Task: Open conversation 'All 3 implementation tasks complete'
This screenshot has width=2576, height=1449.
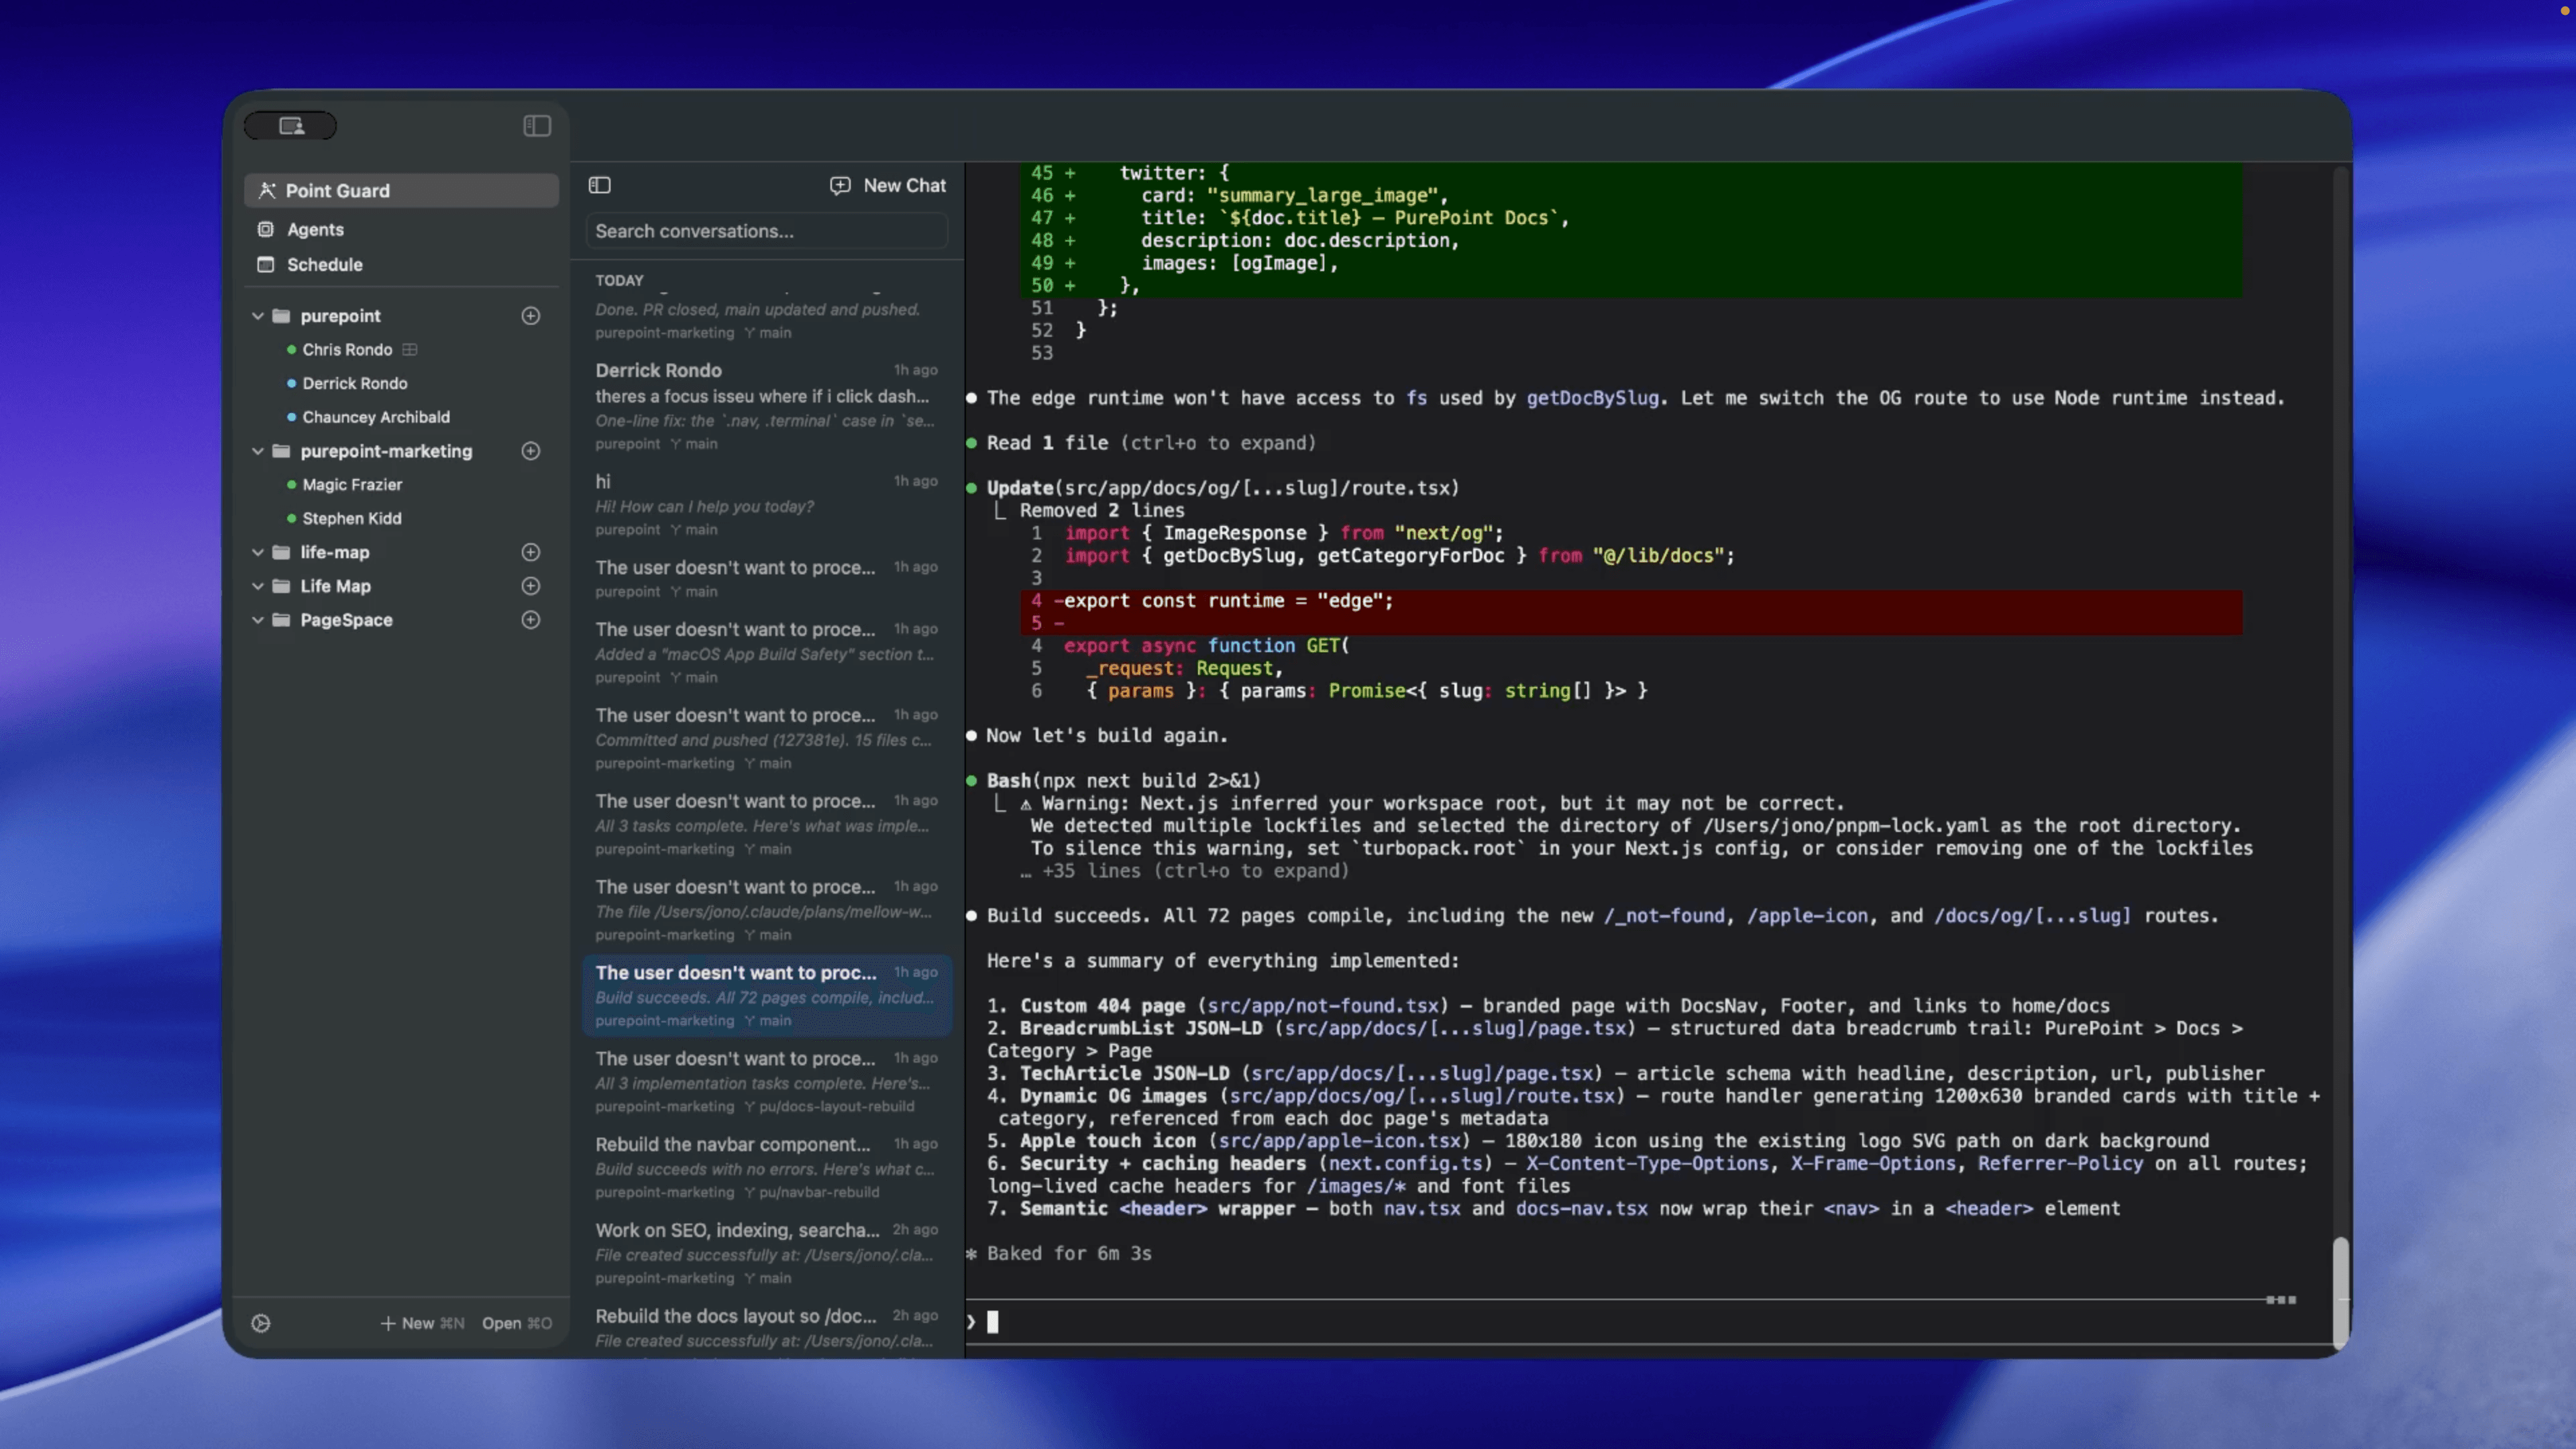Action: point(767,1082)
